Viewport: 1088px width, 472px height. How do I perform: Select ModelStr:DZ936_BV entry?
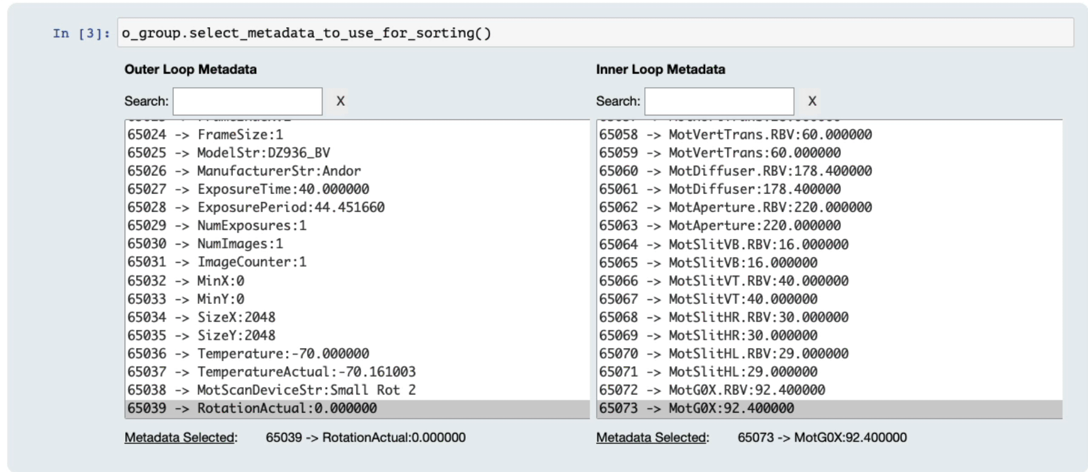263,153
